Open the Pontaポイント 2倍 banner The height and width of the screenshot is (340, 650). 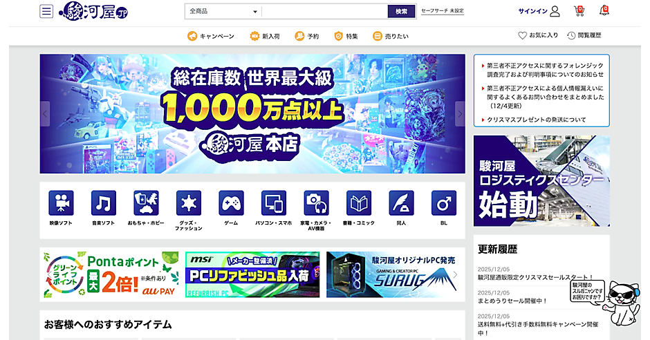click(x=111, y=274)
